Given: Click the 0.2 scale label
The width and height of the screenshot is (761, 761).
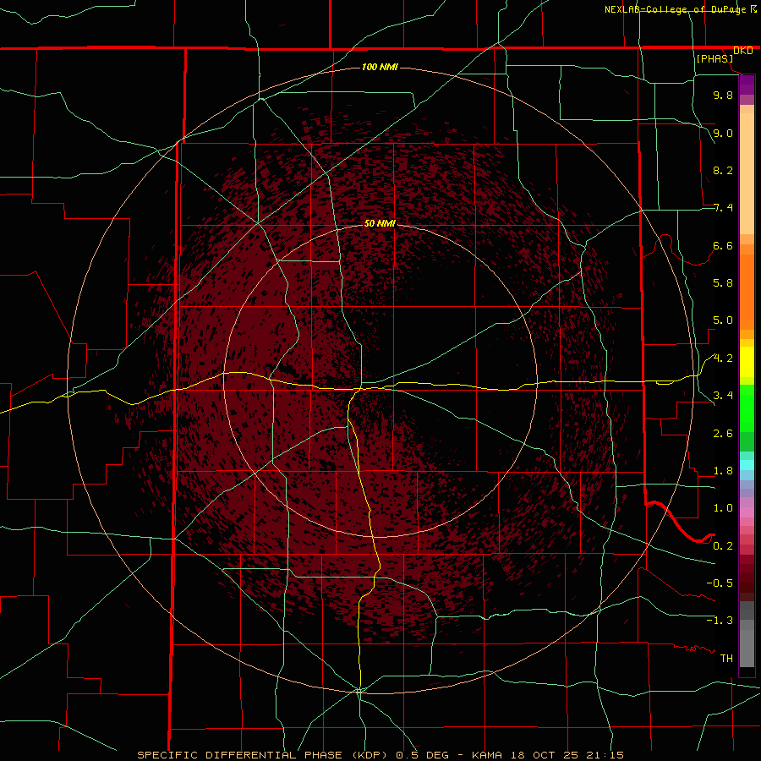Looking at the screenshot, I should pos(723,546).
